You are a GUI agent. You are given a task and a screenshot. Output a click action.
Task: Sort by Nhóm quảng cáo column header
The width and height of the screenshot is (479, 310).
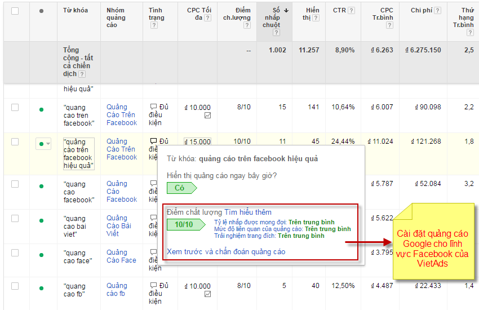(116, 17)
